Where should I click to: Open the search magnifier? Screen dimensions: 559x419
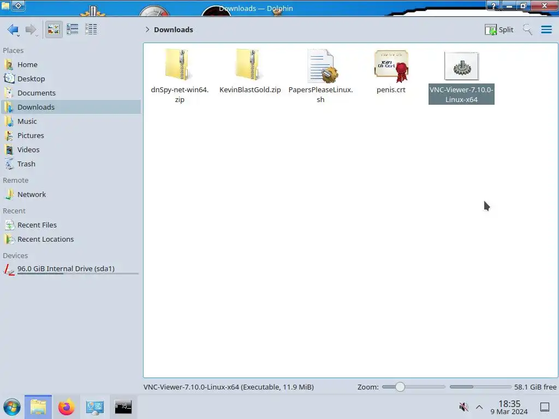[x=527, y=29]
